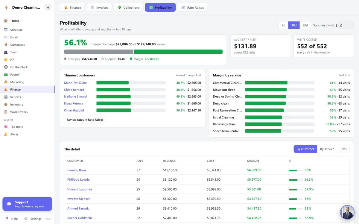Select the 7d time range

pyautogui.click(x=283, y=25)
